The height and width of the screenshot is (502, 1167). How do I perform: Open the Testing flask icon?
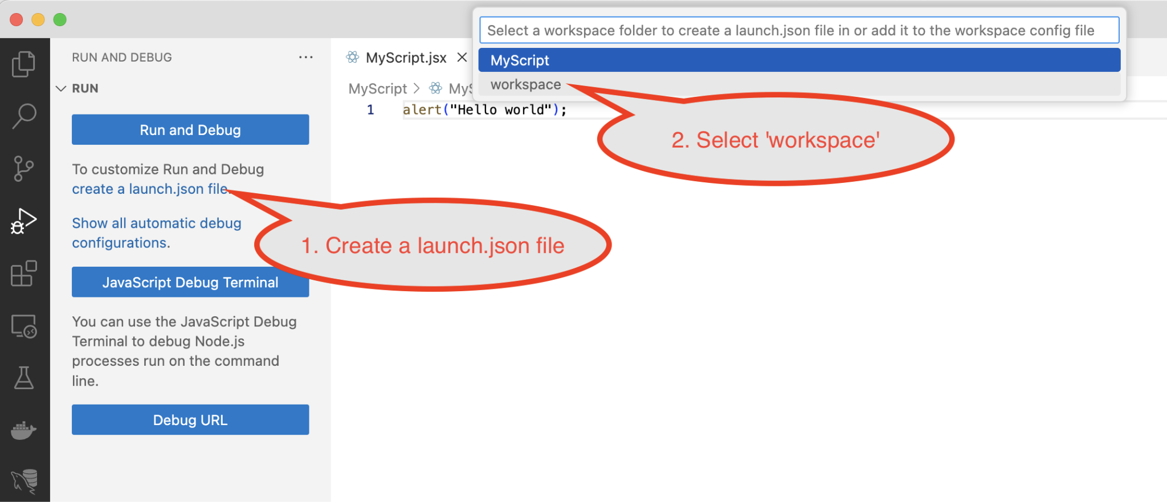(24, 378)
